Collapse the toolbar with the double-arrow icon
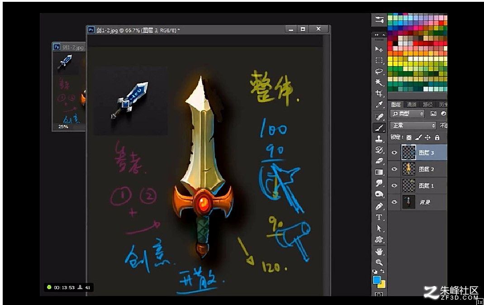This screenshot has height=305, width=484. [377, 35]
